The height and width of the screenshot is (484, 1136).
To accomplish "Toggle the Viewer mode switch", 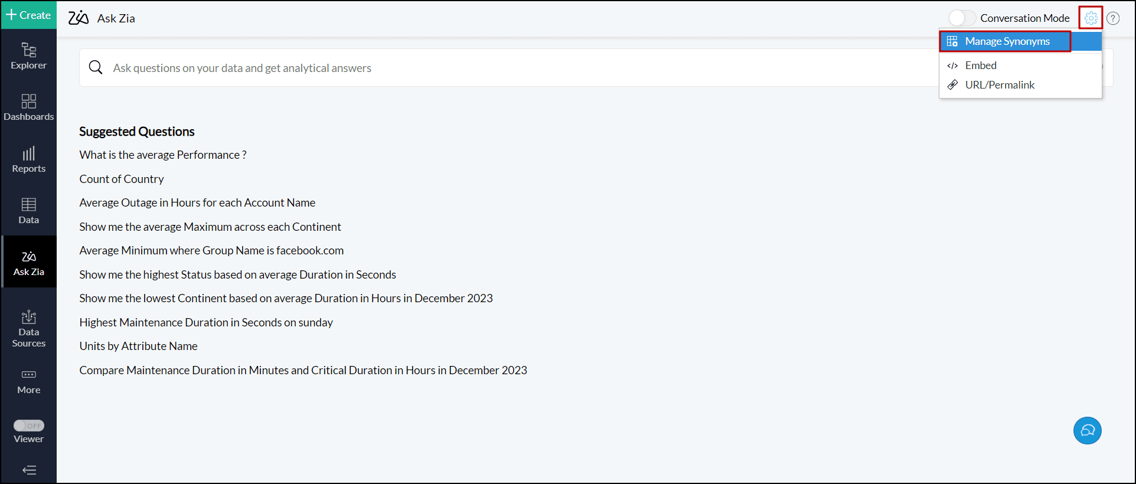I will (x=29, y=426).
